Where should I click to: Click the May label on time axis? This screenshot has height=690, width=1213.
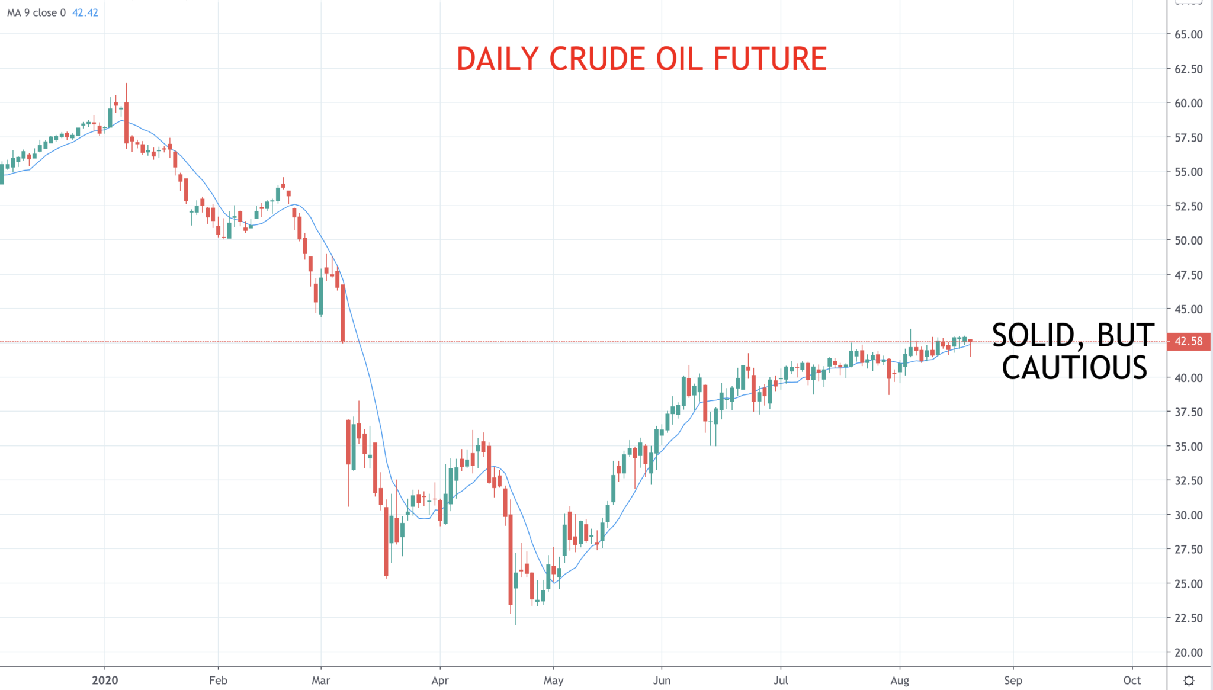553,681
